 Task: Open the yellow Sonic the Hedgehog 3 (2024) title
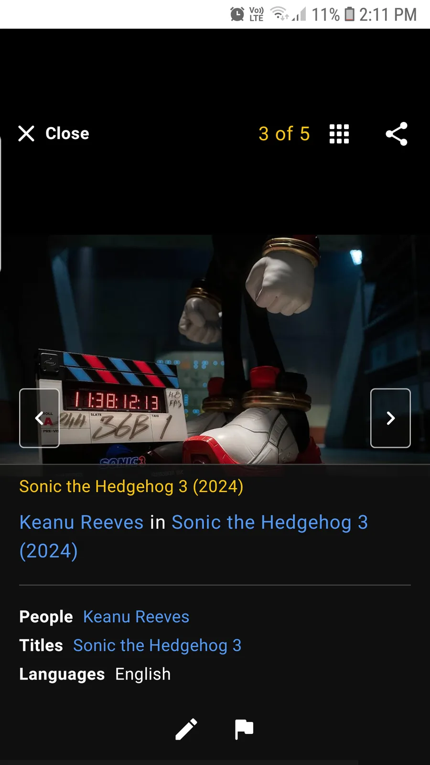point(131,486)
